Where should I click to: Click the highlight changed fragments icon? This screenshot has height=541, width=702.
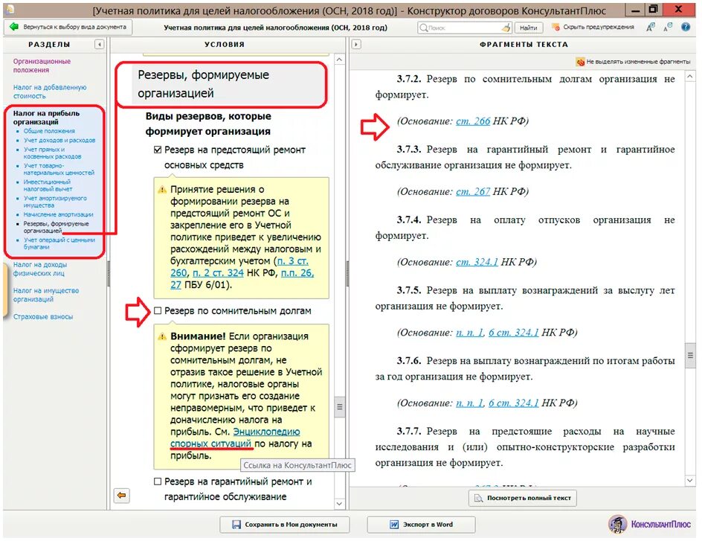pos(580,62)
